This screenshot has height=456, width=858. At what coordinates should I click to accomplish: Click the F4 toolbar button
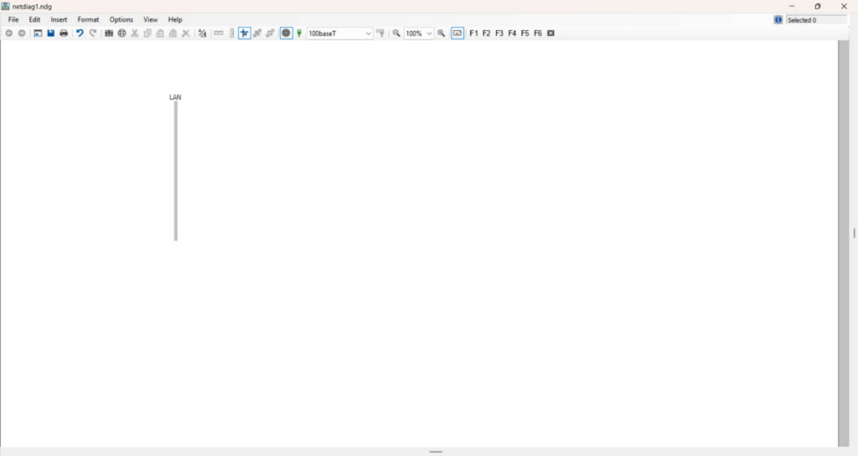point(512,34)
